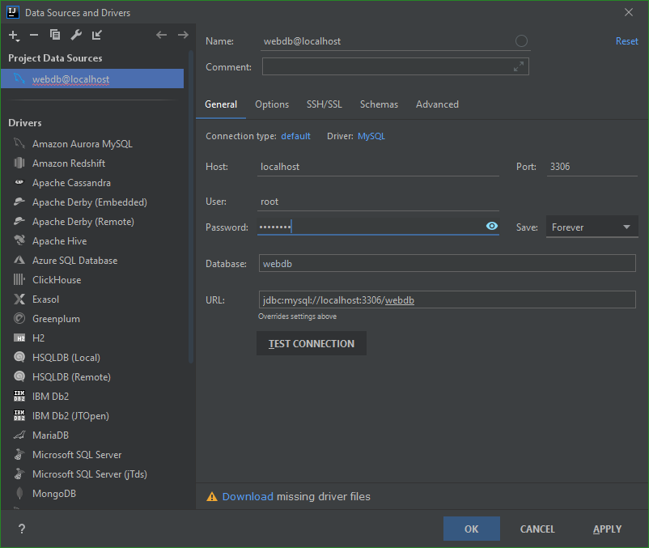Remove the selected data source
Screen dimensions: 649x548
point(33,35)
